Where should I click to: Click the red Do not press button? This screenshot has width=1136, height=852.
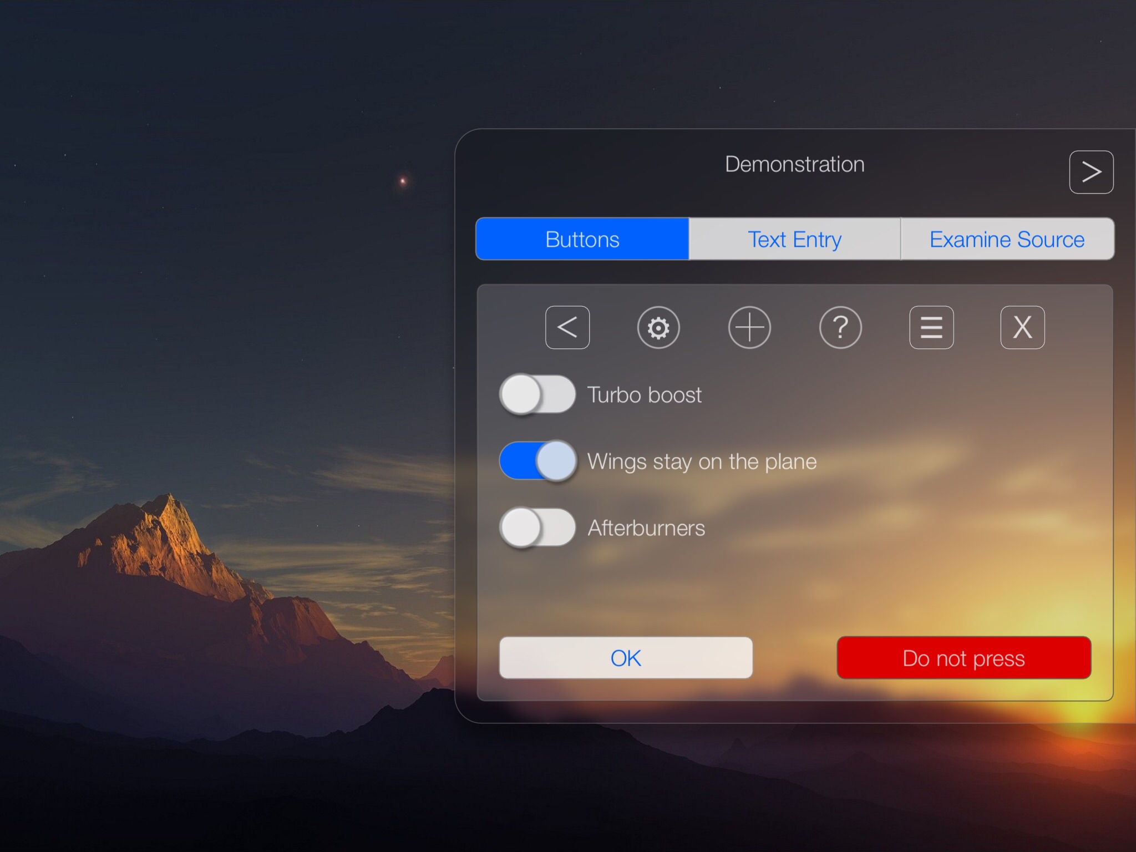pos(964,658)
